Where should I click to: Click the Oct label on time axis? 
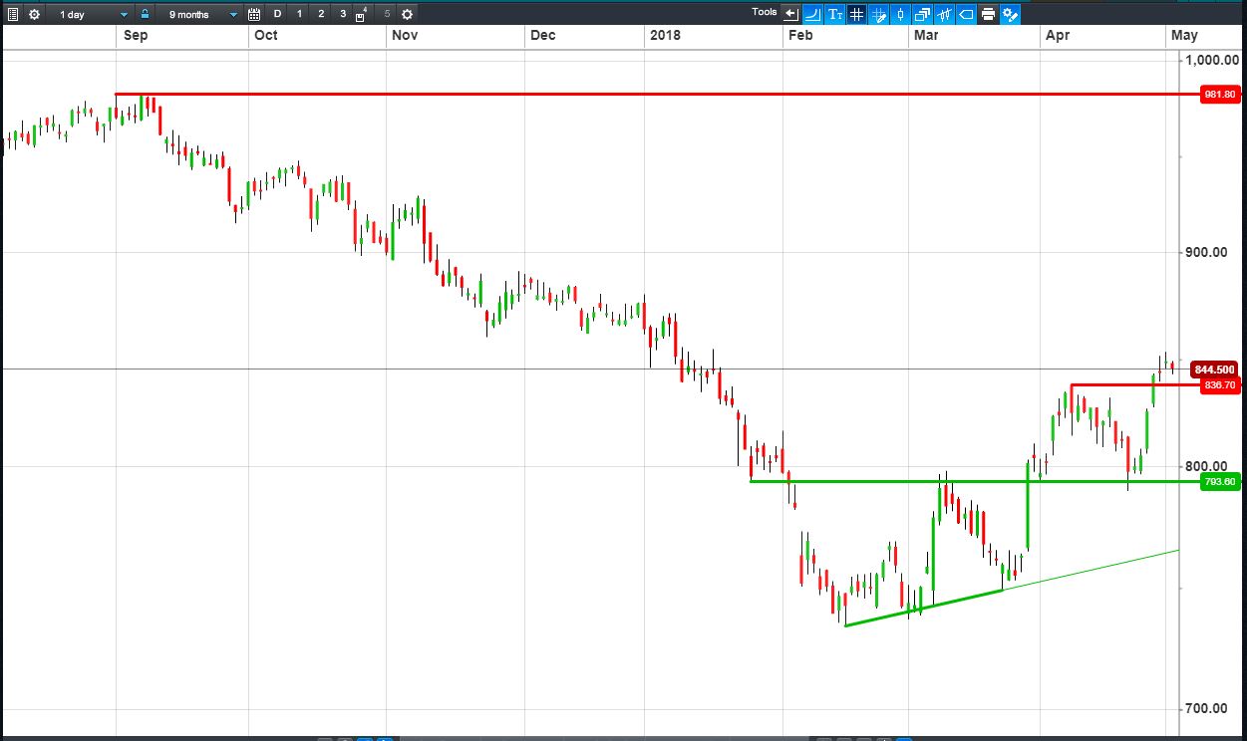pyautogui.click(x=266, y=36)
